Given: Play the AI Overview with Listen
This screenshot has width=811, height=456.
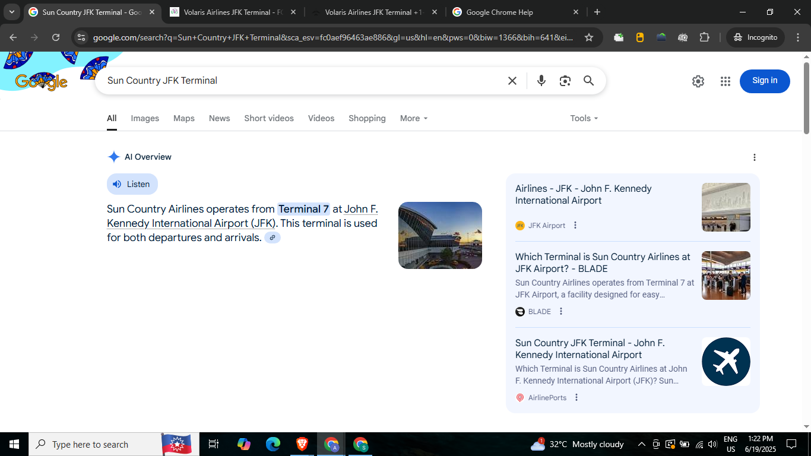Looking at the screenshot, I should pyautogui.click(x=132, y=184).
